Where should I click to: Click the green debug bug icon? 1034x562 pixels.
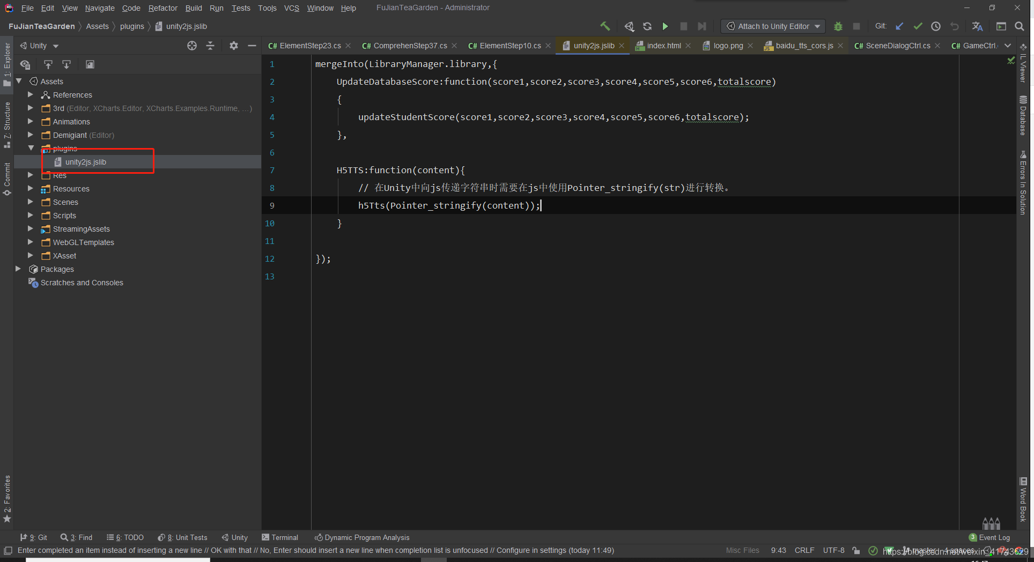click(838, 26)
